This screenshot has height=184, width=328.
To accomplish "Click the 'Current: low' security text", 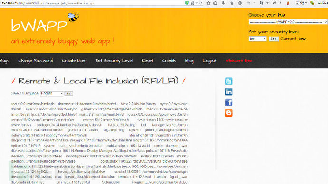I will coord(293,39).
